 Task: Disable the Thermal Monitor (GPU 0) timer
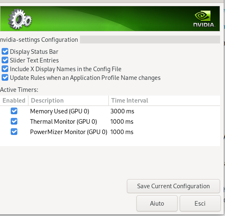[x=14, y=121]
